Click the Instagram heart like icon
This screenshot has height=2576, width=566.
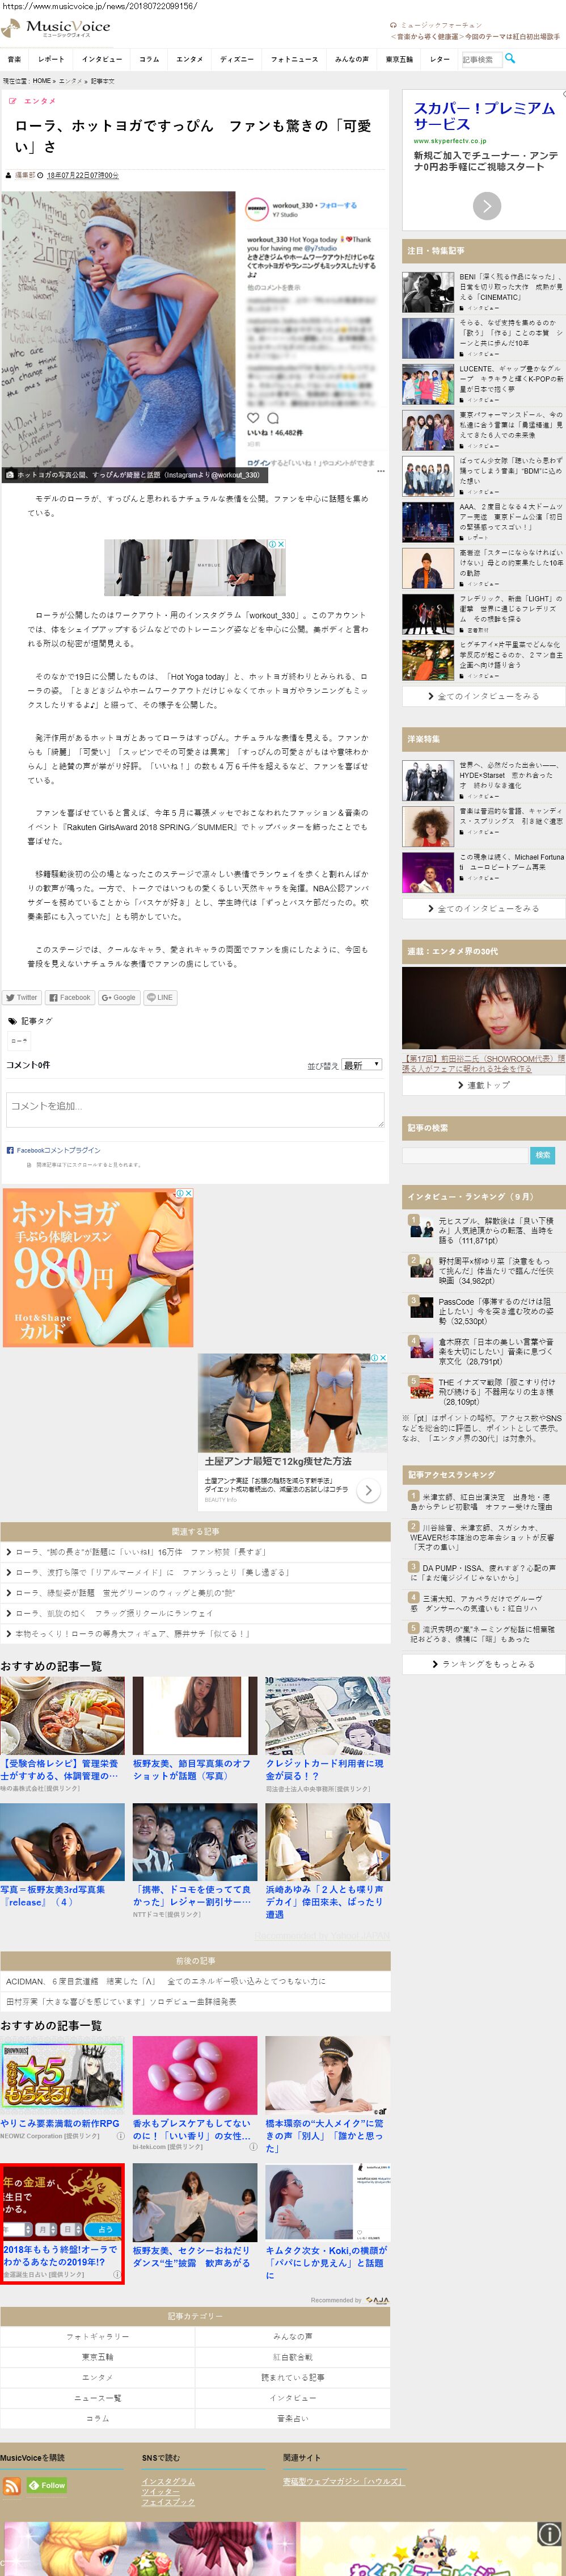tap(254, 418)
